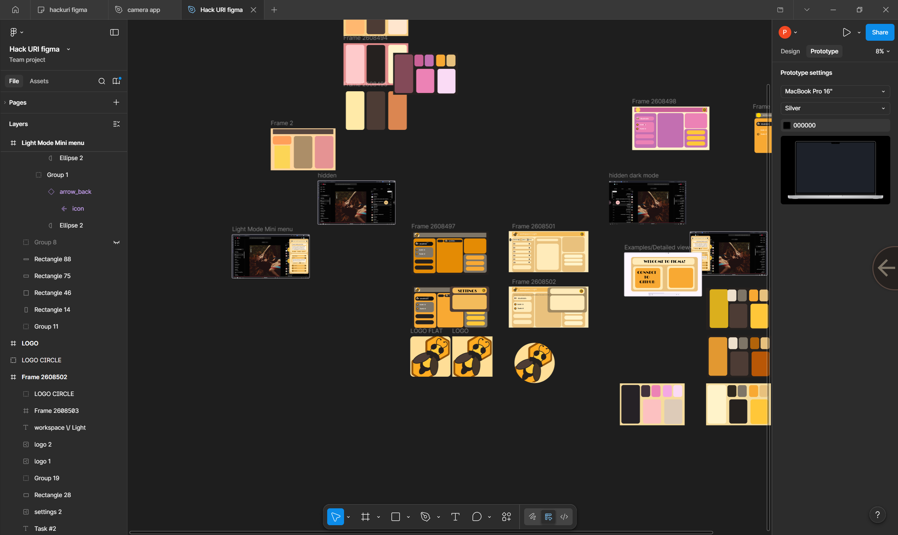This screenshot has height=535, width=898.
Task: Open the Actions/resources tool
Action: [x=506, y=517]
